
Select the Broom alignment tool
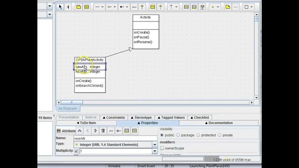(68, 7)
